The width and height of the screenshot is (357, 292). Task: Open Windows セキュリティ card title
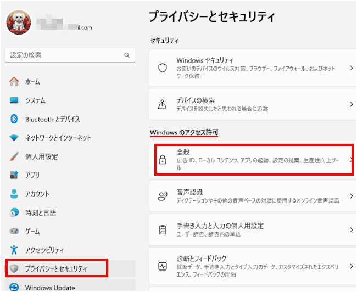205,60
